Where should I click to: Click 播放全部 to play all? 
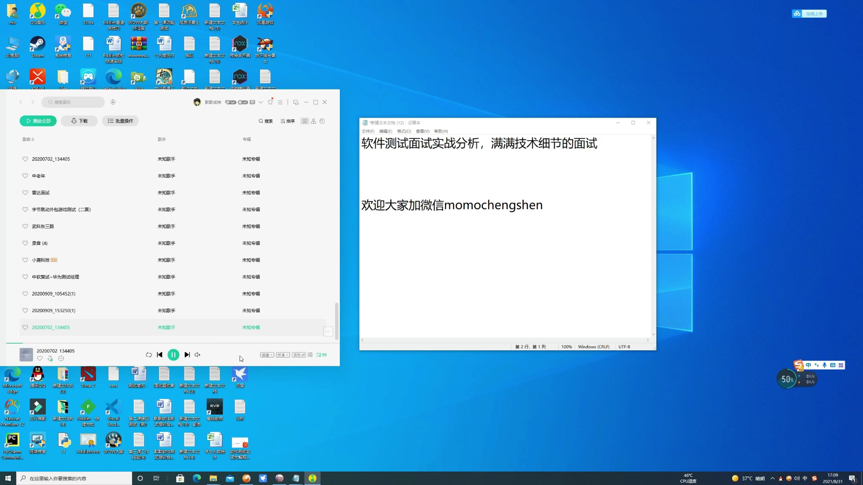coord(38,121)
